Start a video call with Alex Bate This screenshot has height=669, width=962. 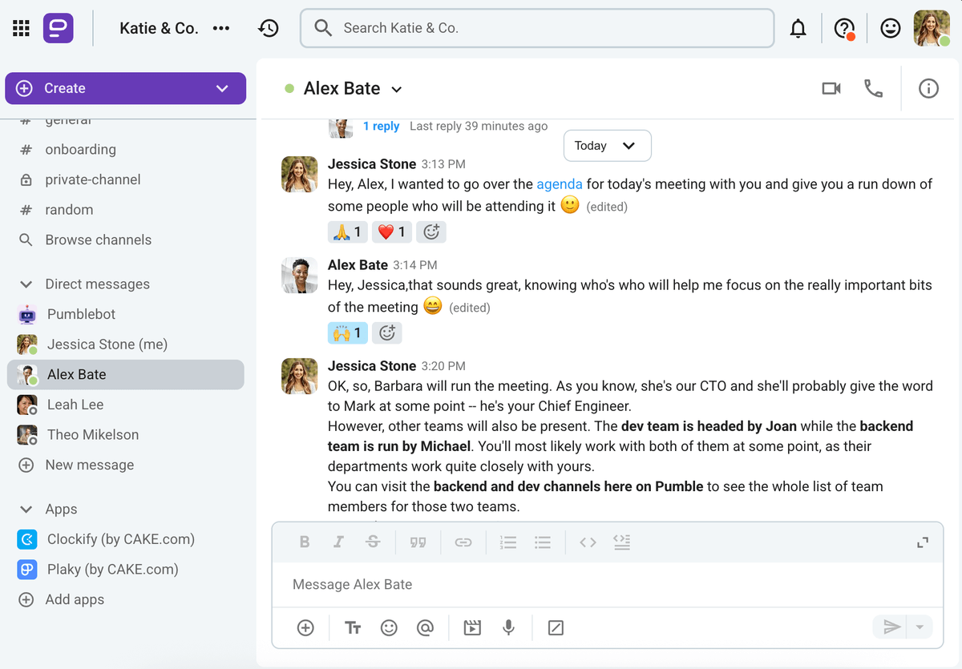(831, 88)
